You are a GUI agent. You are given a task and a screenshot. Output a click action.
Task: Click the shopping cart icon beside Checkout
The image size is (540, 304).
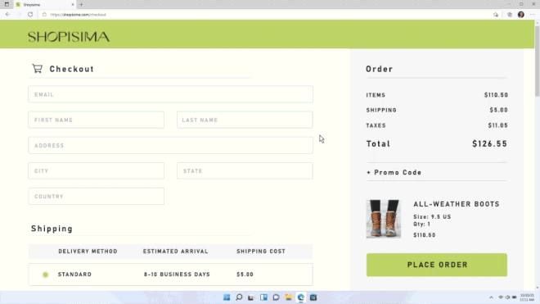click(x=37, y=68)
